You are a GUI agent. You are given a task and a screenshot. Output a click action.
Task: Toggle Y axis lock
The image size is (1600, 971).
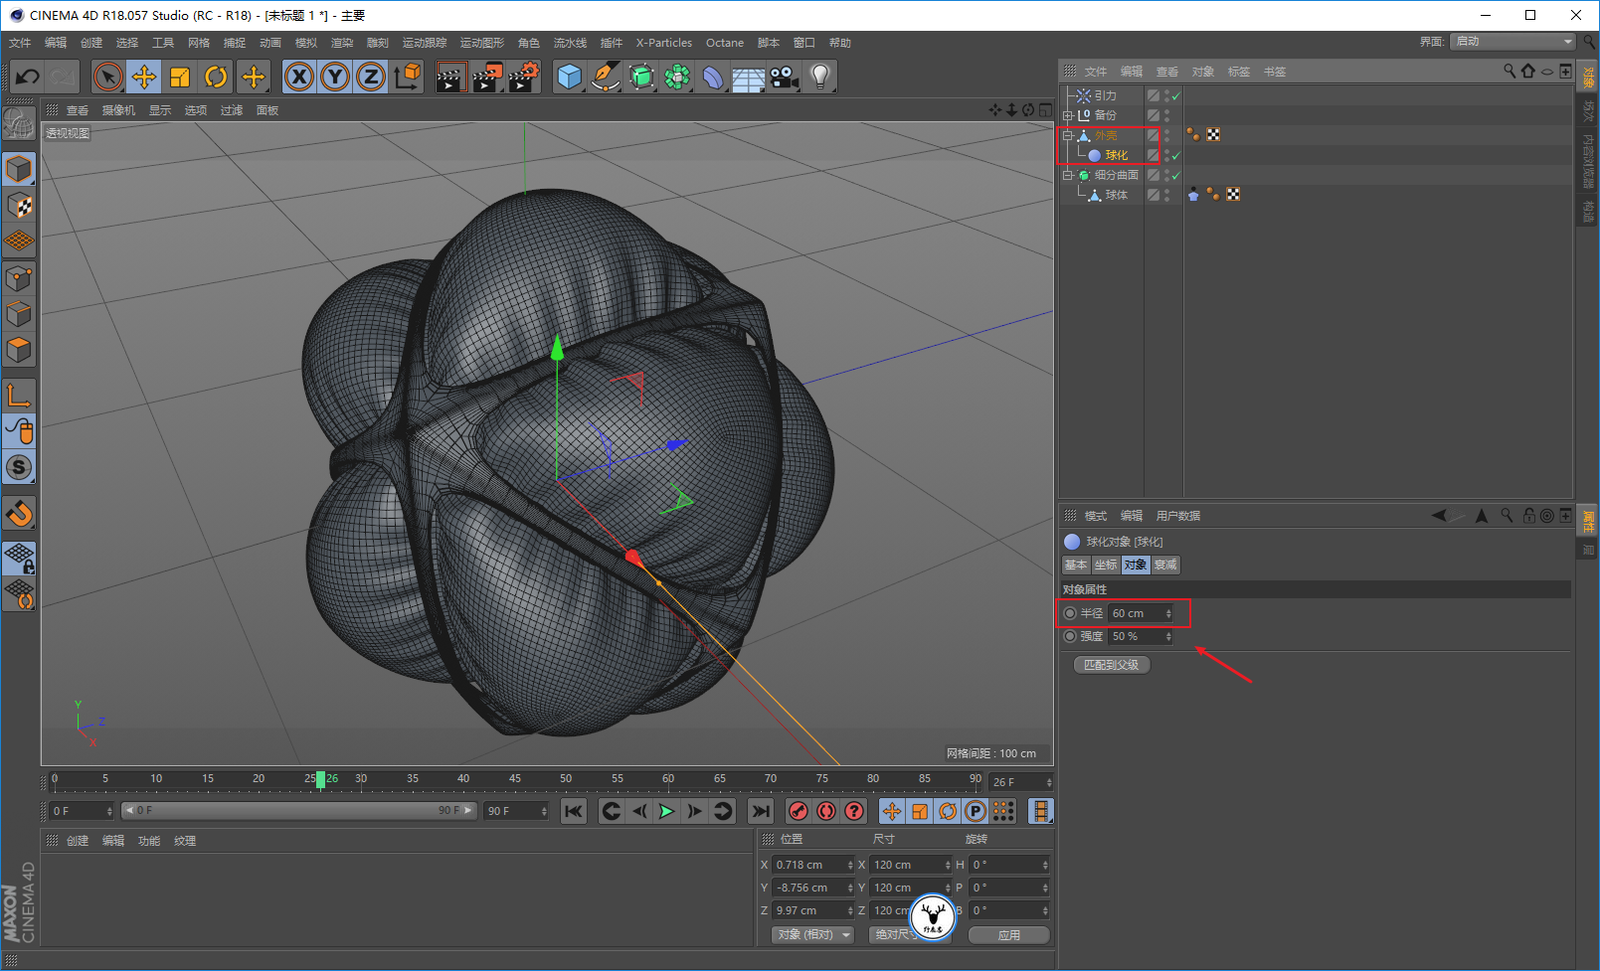(x=335, y=77)
